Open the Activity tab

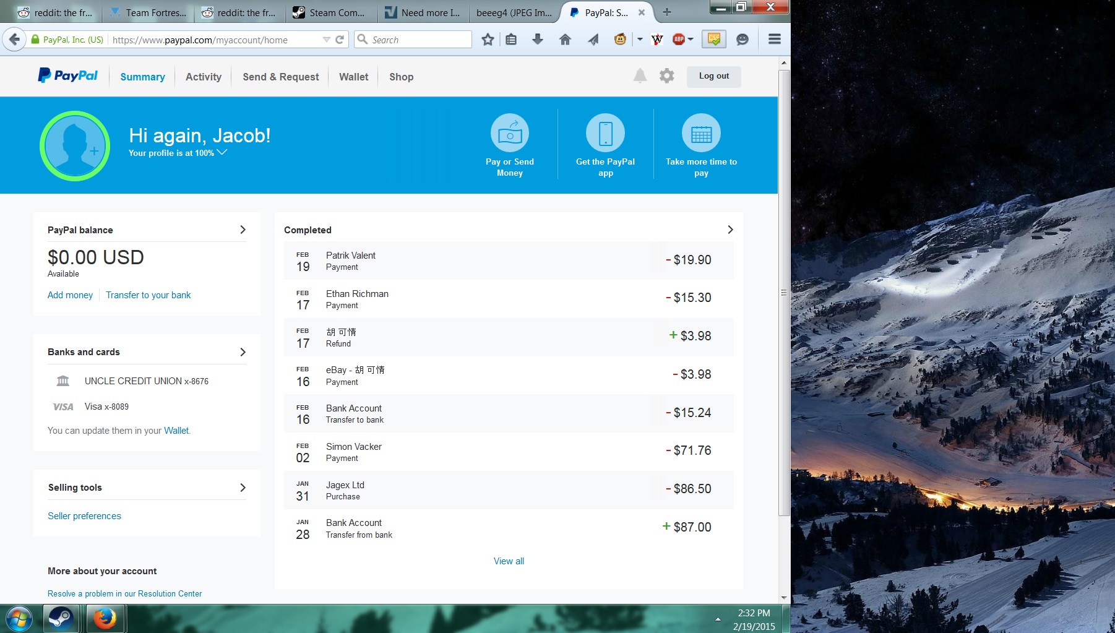point(204,77)
